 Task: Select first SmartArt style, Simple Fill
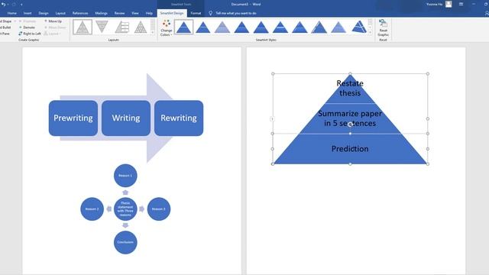click(x=183, y=27)
